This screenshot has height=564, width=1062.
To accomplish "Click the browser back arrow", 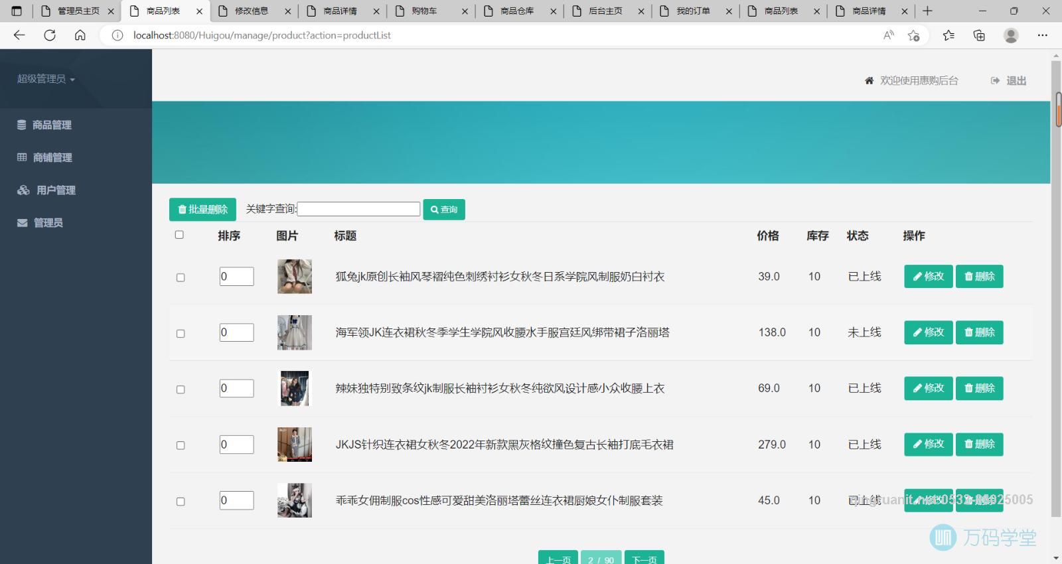I will click(x=19, y=35).
